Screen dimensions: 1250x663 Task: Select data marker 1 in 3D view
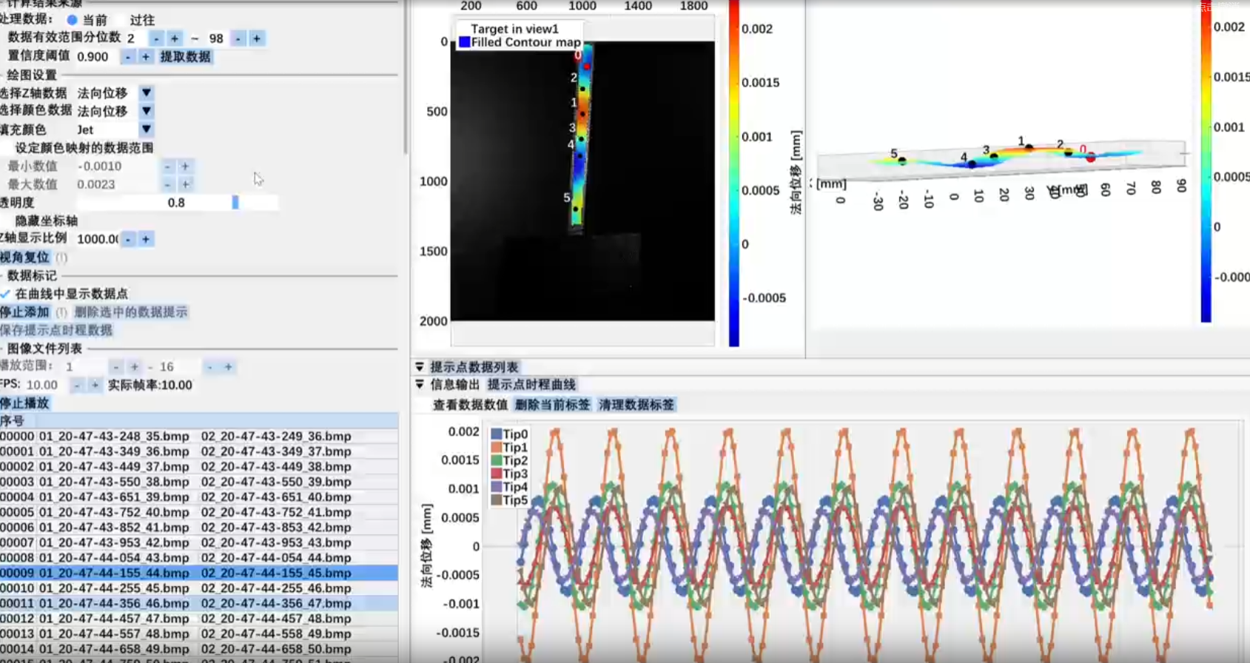click(x=1029, y=148)
